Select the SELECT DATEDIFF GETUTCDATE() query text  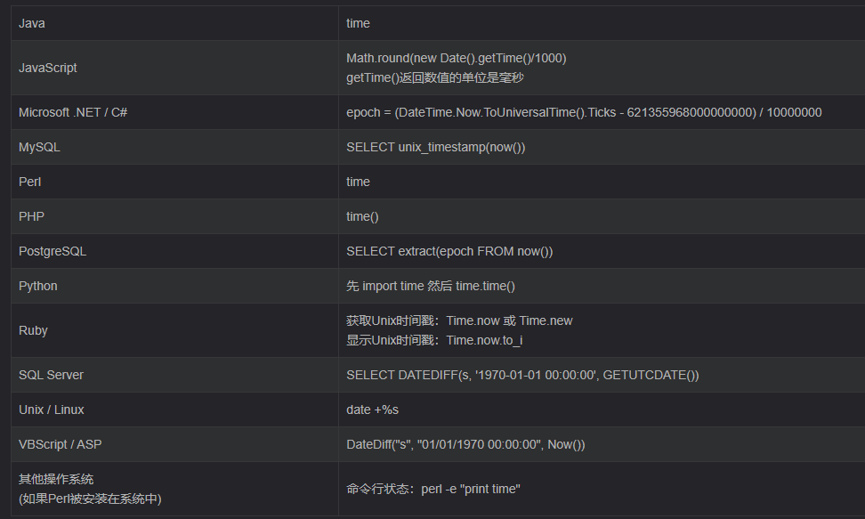522,375
